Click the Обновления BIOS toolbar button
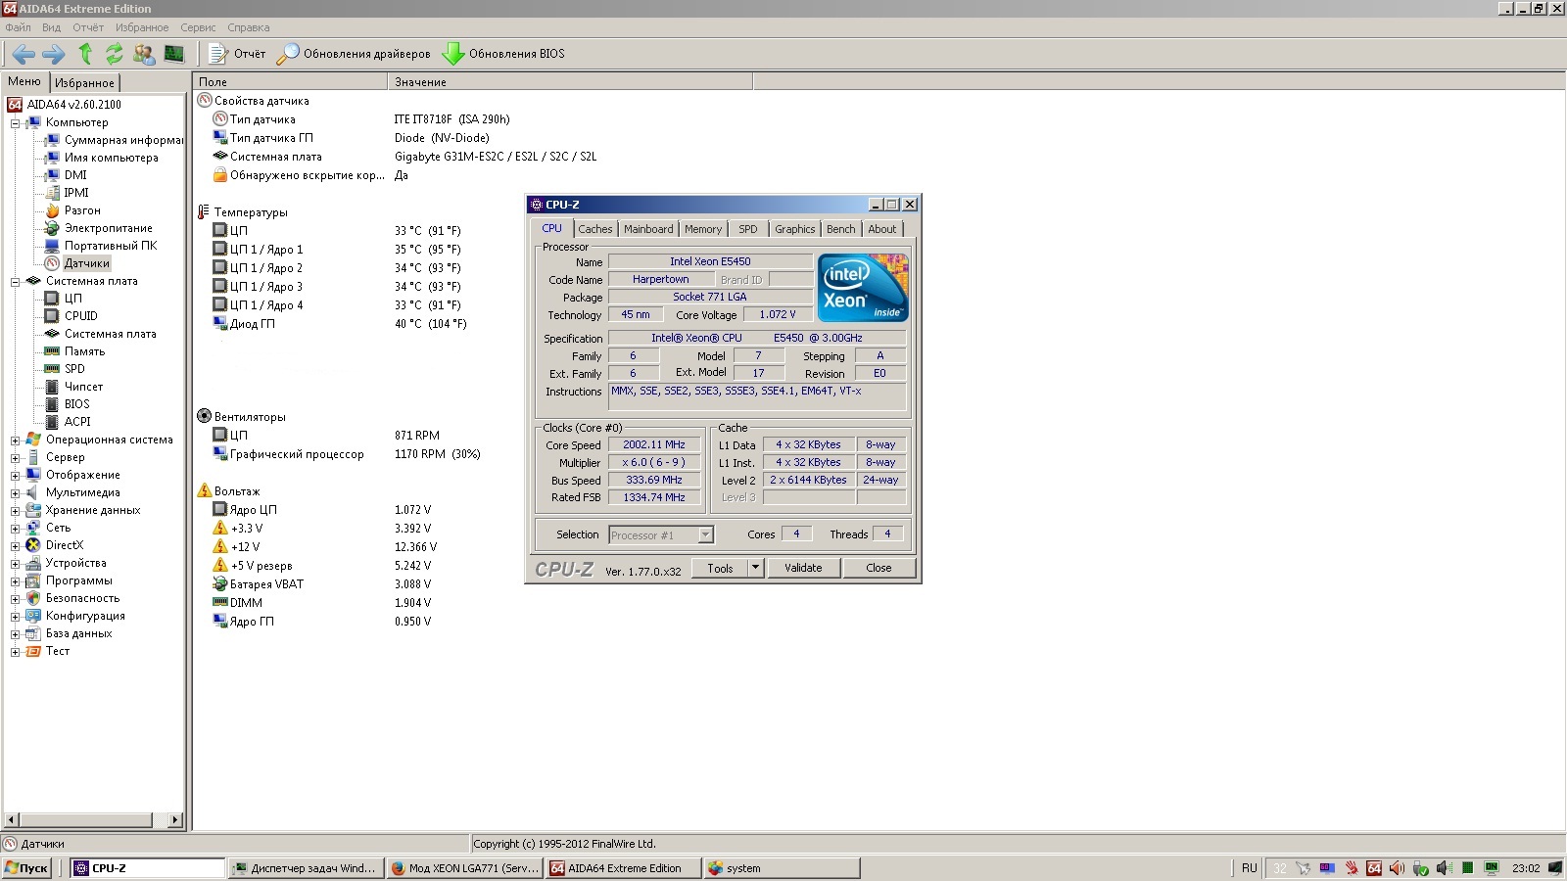Viewport: 1567px width, 881px height. tap(503, 54)
